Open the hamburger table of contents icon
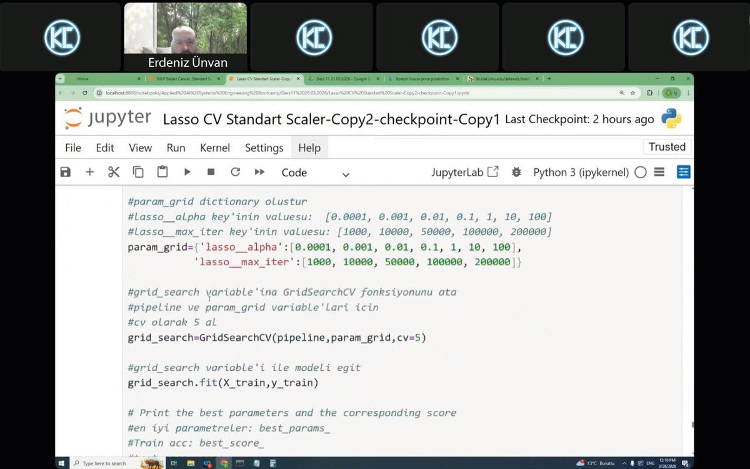 coord(659,172)
